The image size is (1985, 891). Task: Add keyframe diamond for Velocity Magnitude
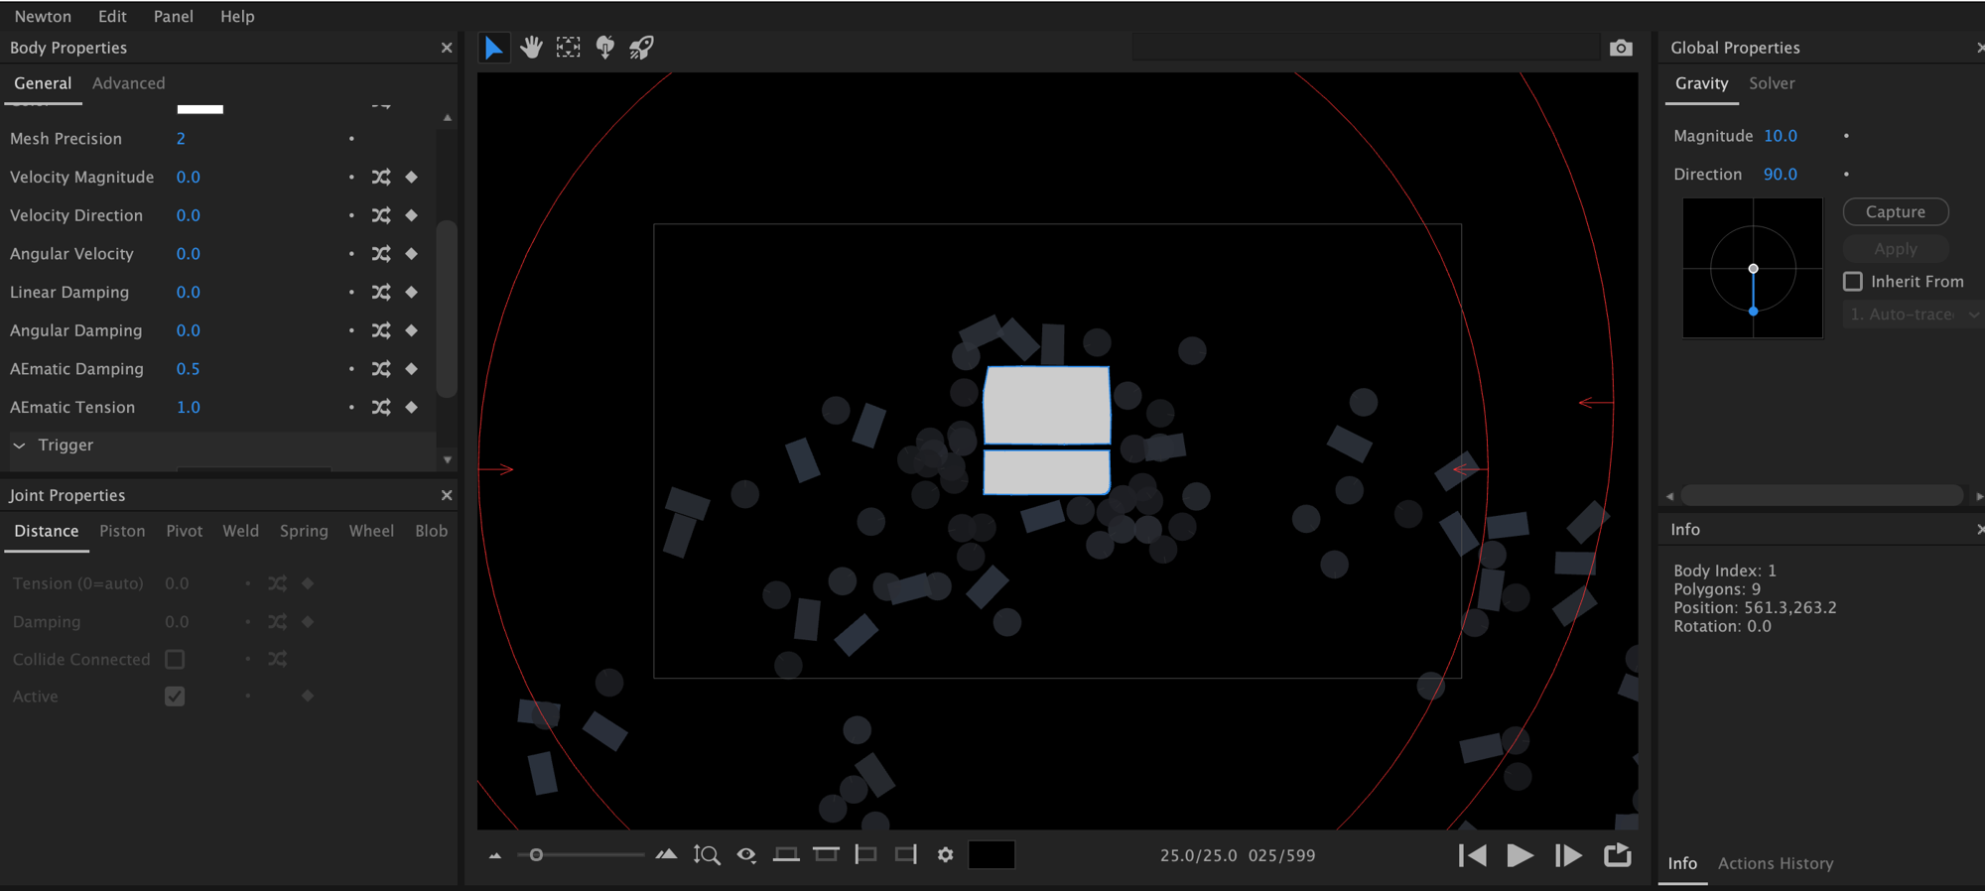[412, 178]
